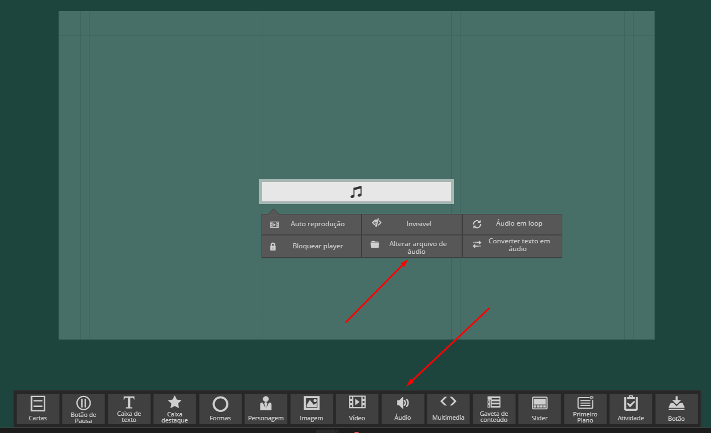Viewport: 711px width, 433px height.
Task: Select the audio player element on canvas
Action: 357,192
